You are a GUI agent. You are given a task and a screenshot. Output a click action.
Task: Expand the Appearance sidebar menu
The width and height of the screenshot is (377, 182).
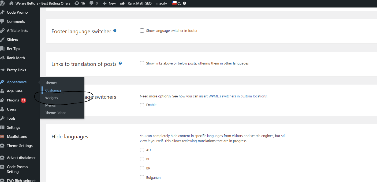pyautogui.click(x=17, y=82)
